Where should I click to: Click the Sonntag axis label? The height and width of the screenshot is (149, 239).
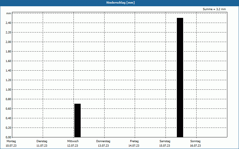coord(195,141)
